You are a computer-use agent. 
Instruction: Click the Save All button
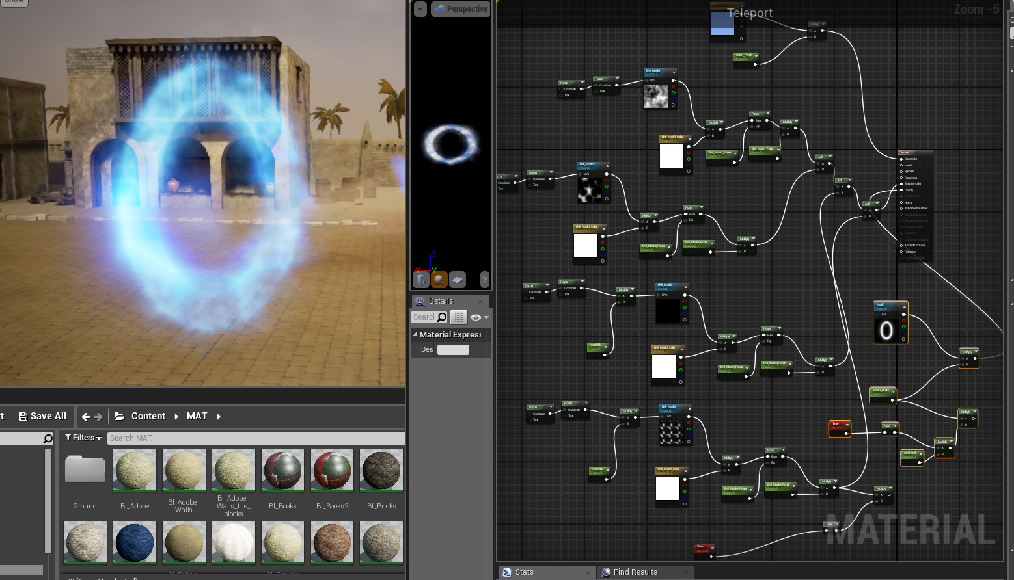43,416
